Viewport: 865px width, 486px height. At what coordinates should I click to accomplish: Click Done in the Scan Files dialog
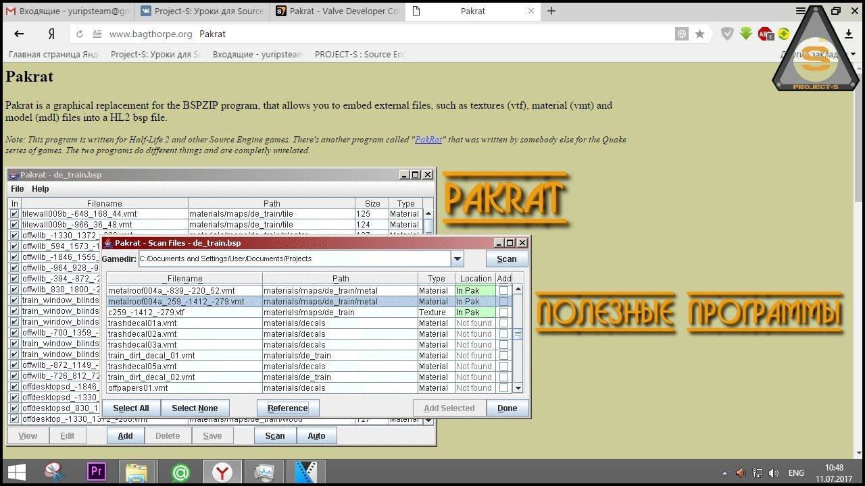pos(508,408)
